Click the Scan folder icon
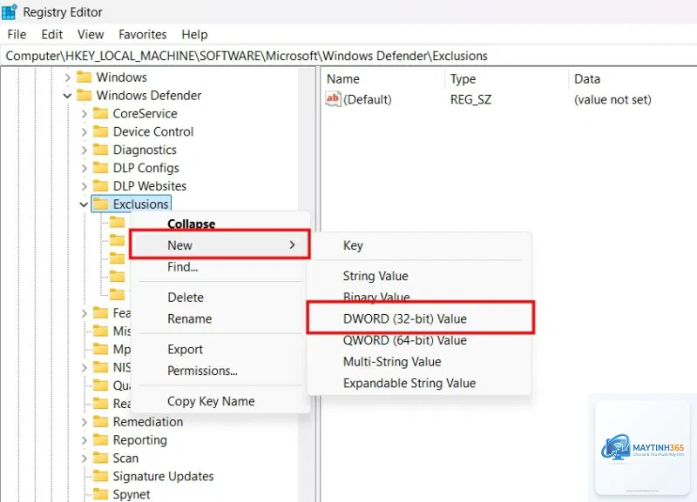The width and height of the screenshot is (697, 502). tap(100, 458)
